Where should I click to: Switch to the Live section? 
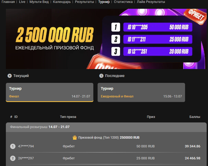(x=22, y=2)
